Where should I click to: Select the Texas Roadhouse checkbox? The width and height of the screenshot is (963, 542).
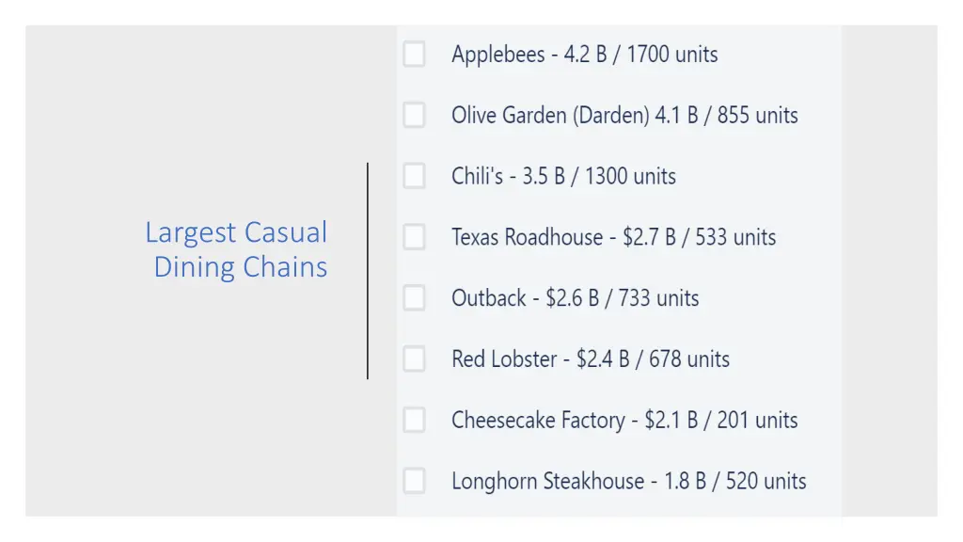pos(414,236)
